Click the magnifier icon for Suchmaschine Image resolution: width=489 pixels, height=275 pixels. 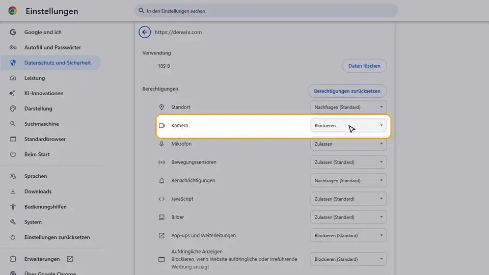click(13, 124)
